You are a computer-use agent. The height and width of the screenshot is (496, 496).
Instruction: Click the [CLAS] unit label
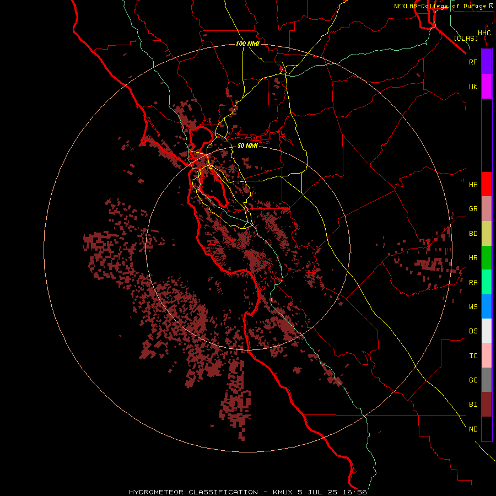tap(466, 38)
